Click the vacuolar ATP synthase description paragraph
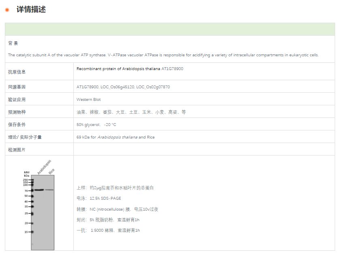The image size is (342, 256). pos(163,55)
